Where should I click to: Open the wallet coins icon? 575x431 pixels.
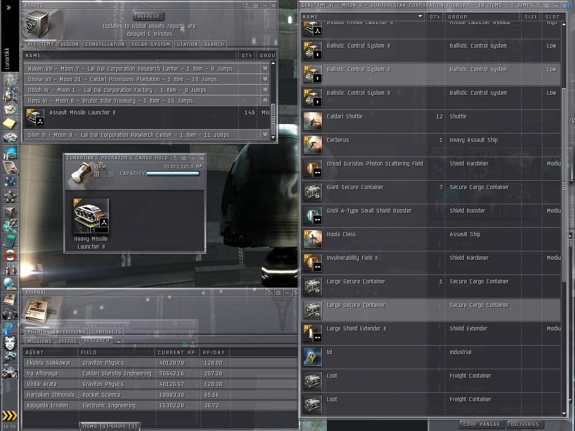point(10,226)
